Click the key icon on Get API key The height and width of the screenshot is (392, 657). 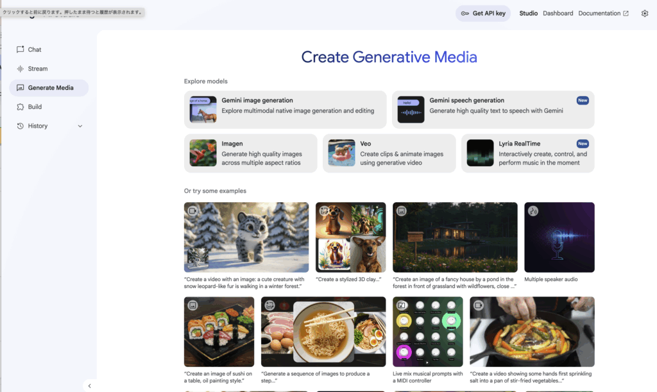click(465, 13)
